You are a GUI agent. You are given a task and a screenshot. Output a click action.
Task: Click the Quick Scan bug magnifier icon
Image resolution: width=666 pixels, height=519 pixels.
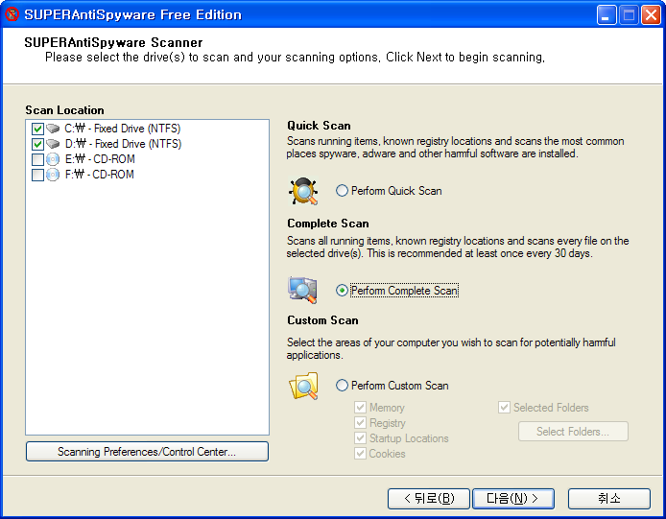303,191
